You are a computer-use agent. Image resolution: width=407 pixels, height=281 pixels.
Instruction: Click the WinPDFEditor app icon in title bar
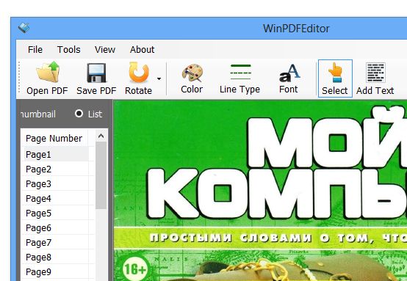(24, 28)
